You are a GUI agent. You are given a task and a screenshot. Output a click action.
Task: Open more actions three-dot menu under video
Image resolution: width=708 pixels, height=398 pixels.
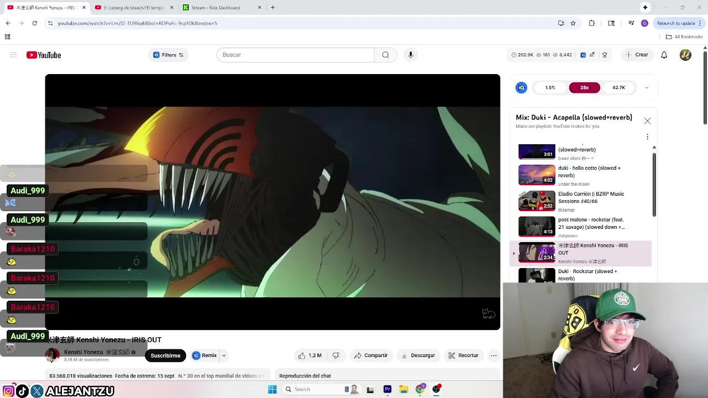pos(494,355)
